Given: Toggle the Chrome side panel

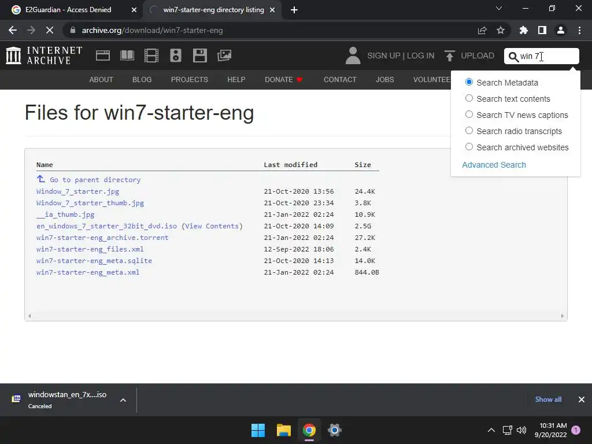Looking at the screenshot, I should 542,30.
